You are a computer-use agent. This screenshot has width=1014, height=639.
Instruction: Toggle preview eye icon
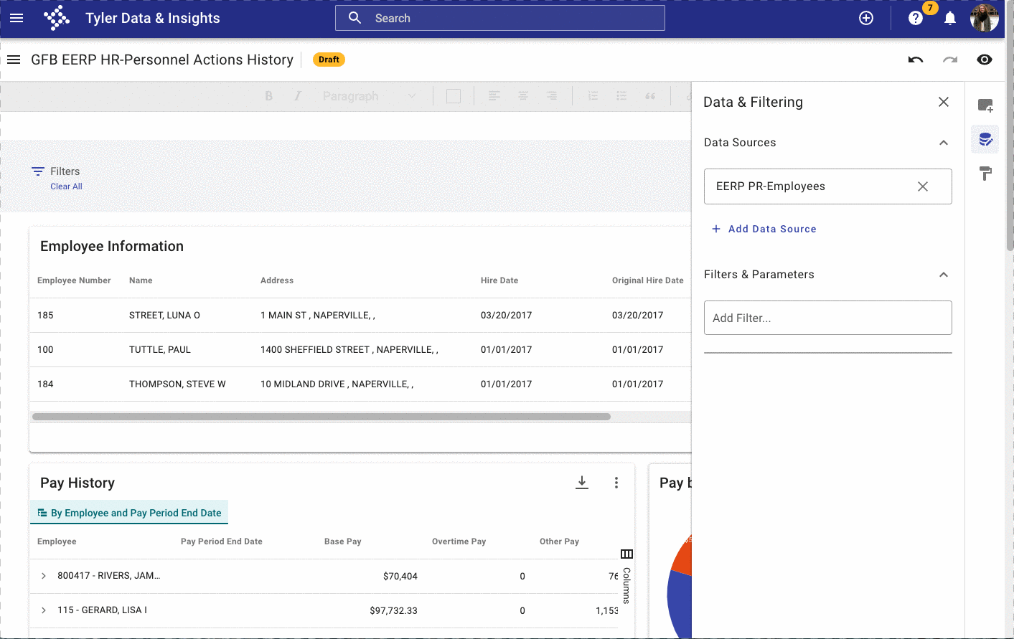(x=985, y=60)
